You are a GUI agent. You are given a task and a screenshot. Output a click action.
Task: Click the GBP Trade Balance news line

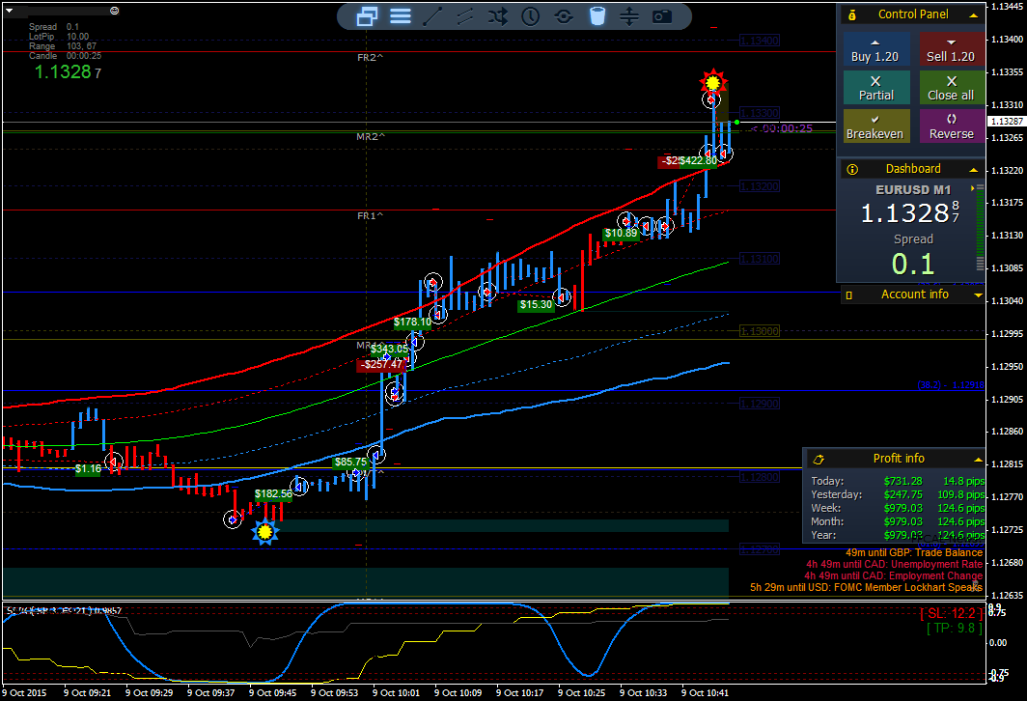tap(914, 553)
